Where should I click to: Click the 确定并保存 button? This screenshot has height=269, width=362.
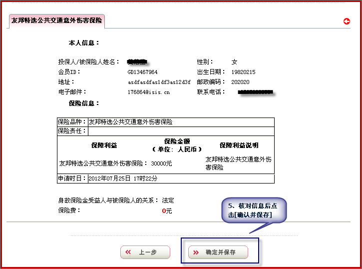pos(218,252)
